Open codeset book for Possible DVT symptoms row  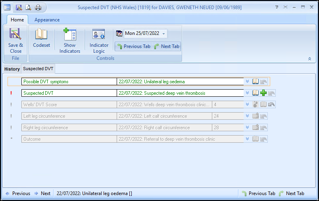tap(256, 82)
